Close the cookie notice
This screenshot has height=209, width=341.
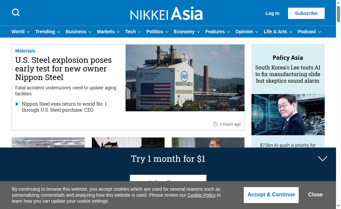coord(315,195)
